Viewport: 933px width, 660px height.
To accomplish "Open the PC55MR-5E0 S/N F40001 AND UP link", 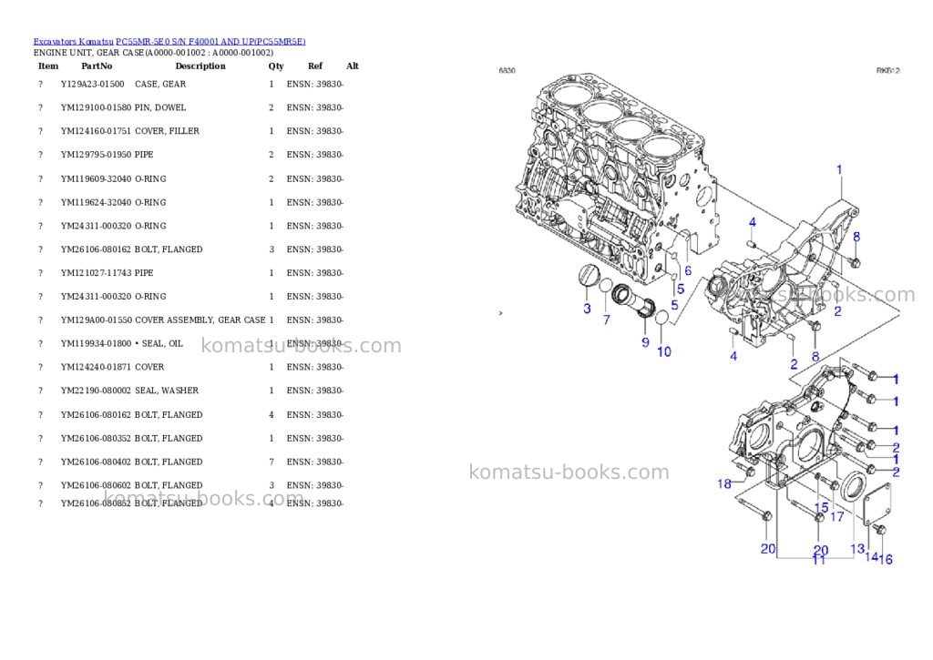I will click(x=210, y=42).
